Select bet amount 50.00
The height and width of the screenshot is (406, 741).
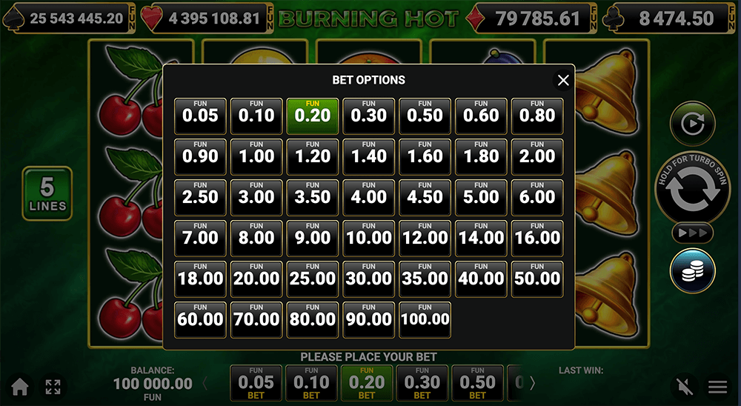point(537,279)
